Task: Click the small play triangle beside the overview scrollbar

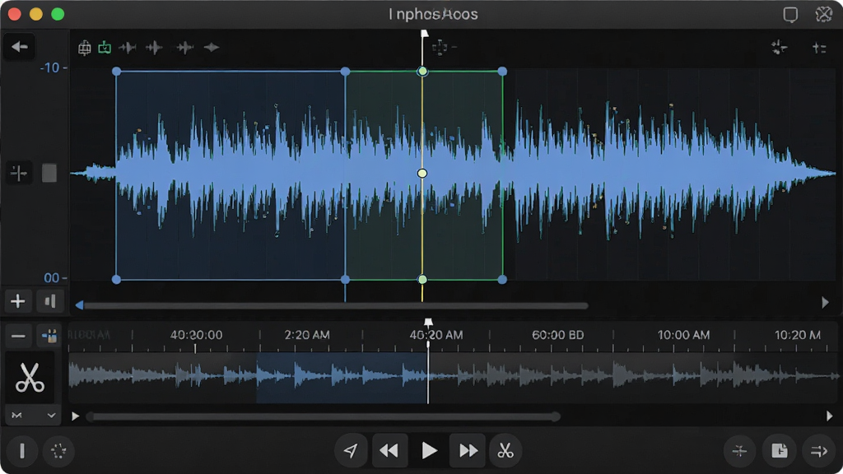Action: (x=75, y=416)
